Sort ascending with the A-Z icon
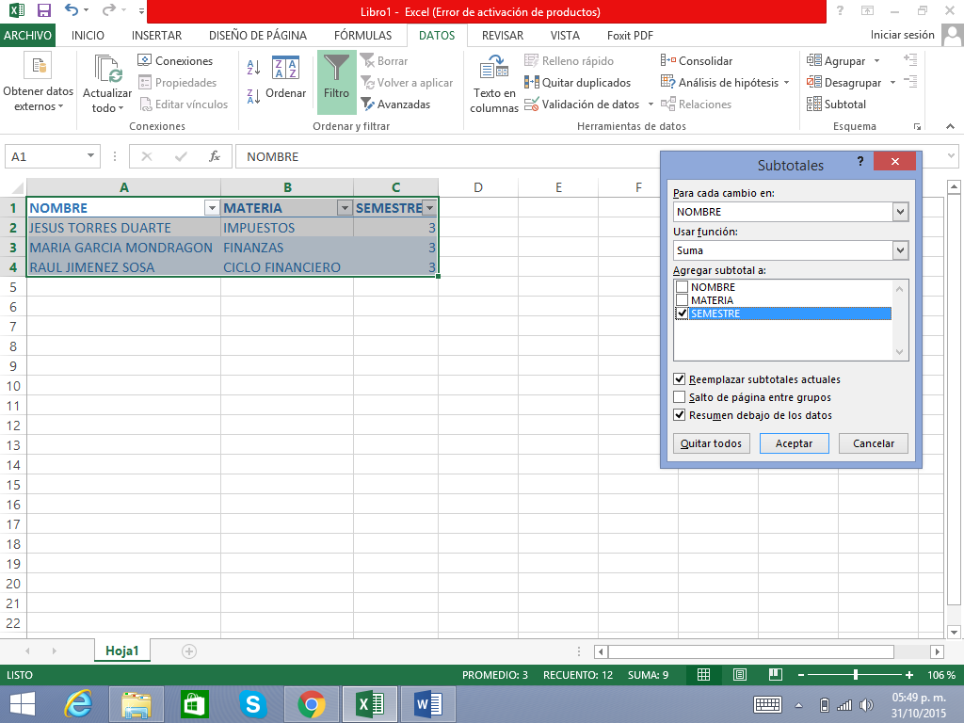 (253, 67)
